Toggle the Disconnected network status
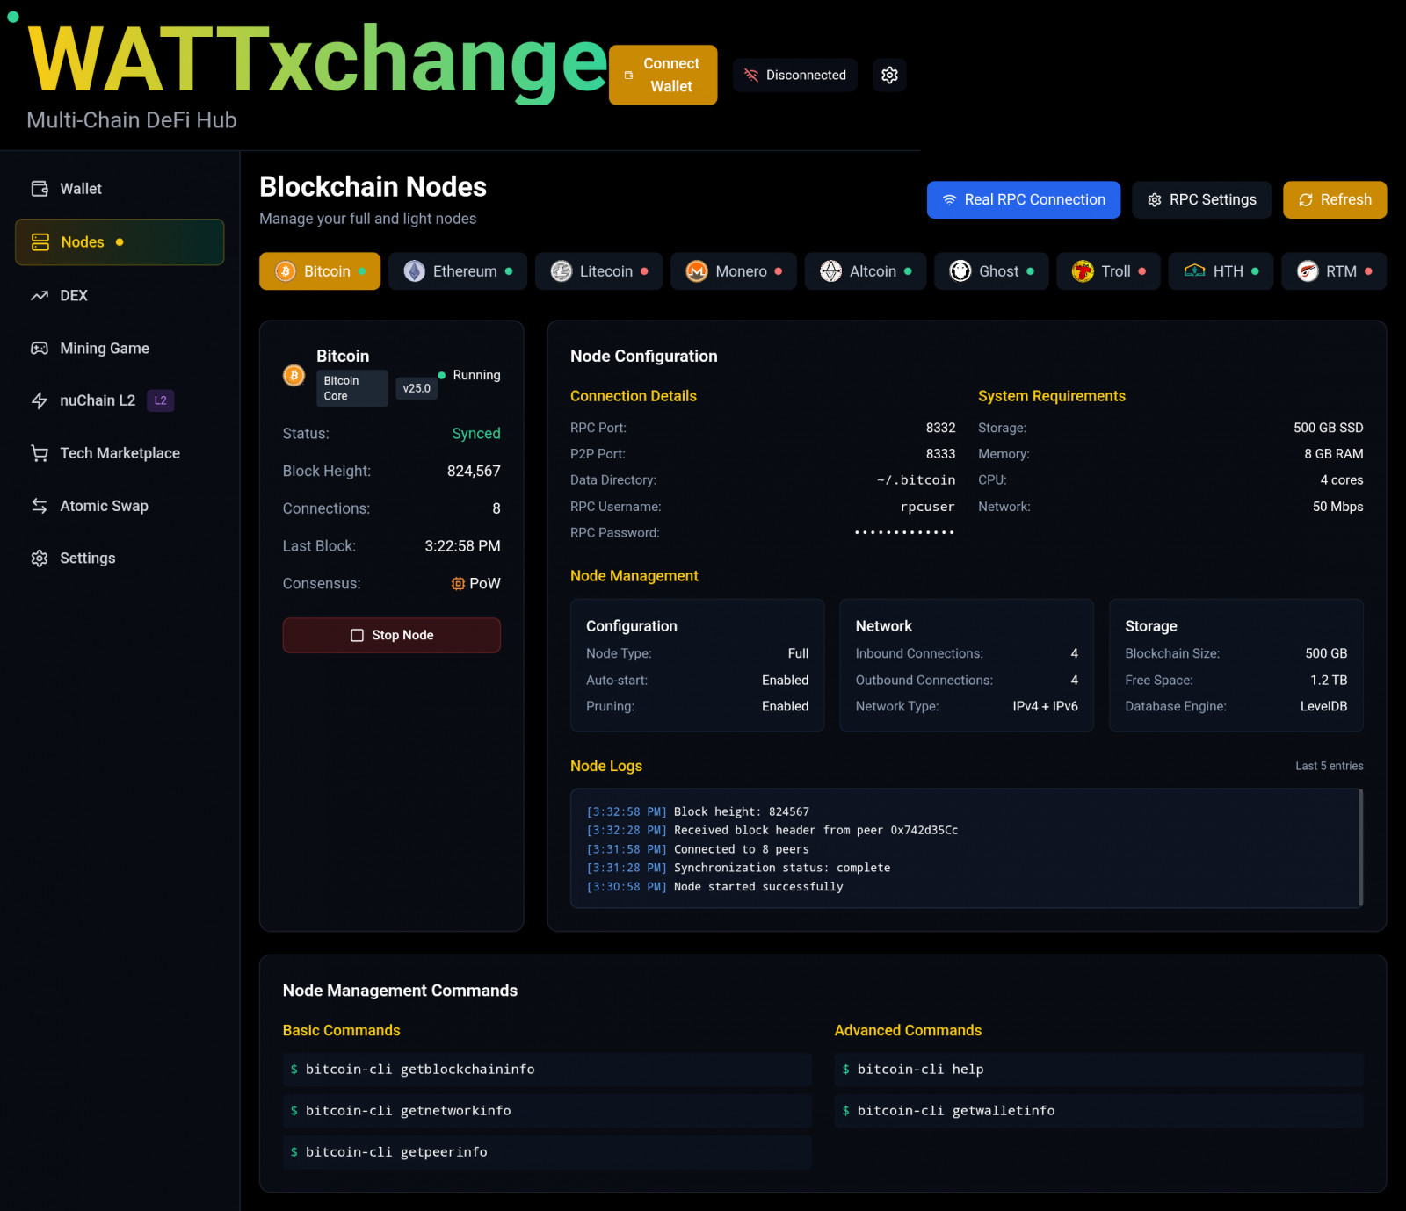 794,76
